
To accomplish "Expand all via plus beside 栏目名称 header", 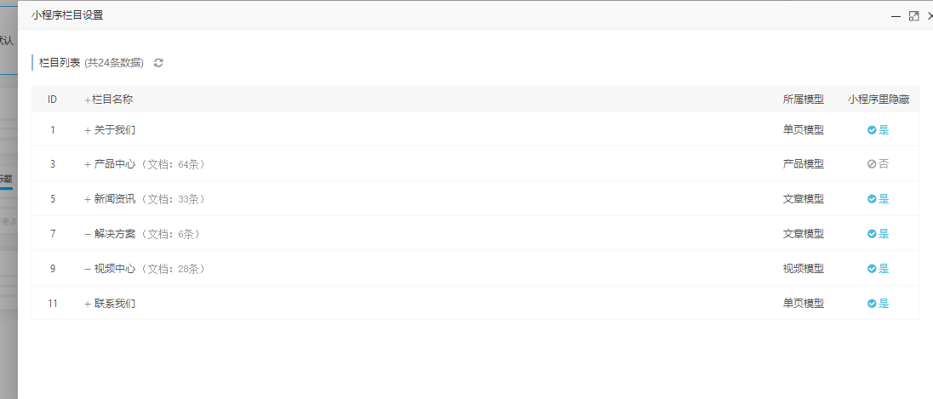I will [88, 100].
